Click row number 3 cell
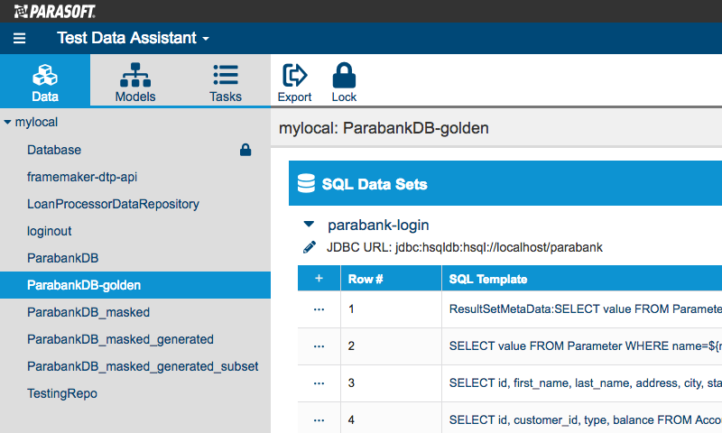Viewport: 722px width, 433px height. coord(391,382)
